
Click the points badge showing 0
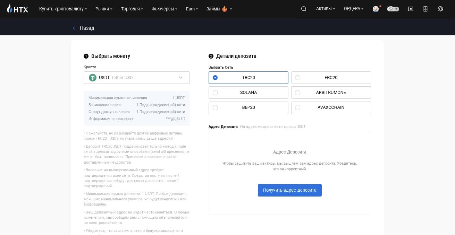coord(393,9)
